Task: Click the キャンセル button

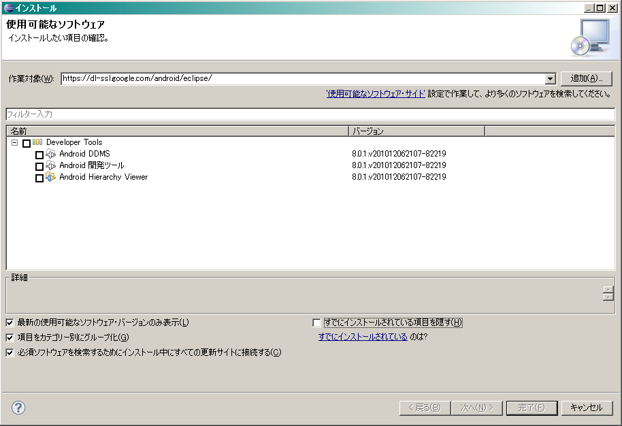Action: pos(586,408)
